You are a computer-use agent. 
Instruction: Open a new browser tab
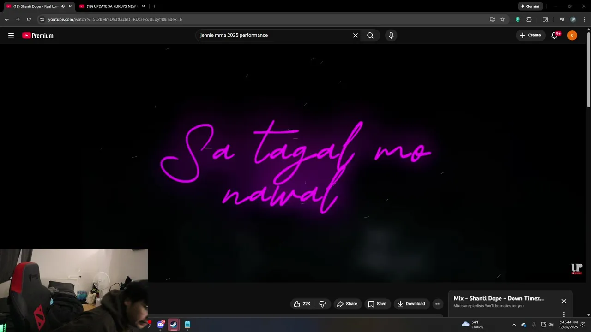[x=154, y=6]
